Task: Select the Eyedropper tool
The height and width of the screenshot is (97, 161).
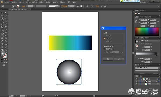Action: 2,41
